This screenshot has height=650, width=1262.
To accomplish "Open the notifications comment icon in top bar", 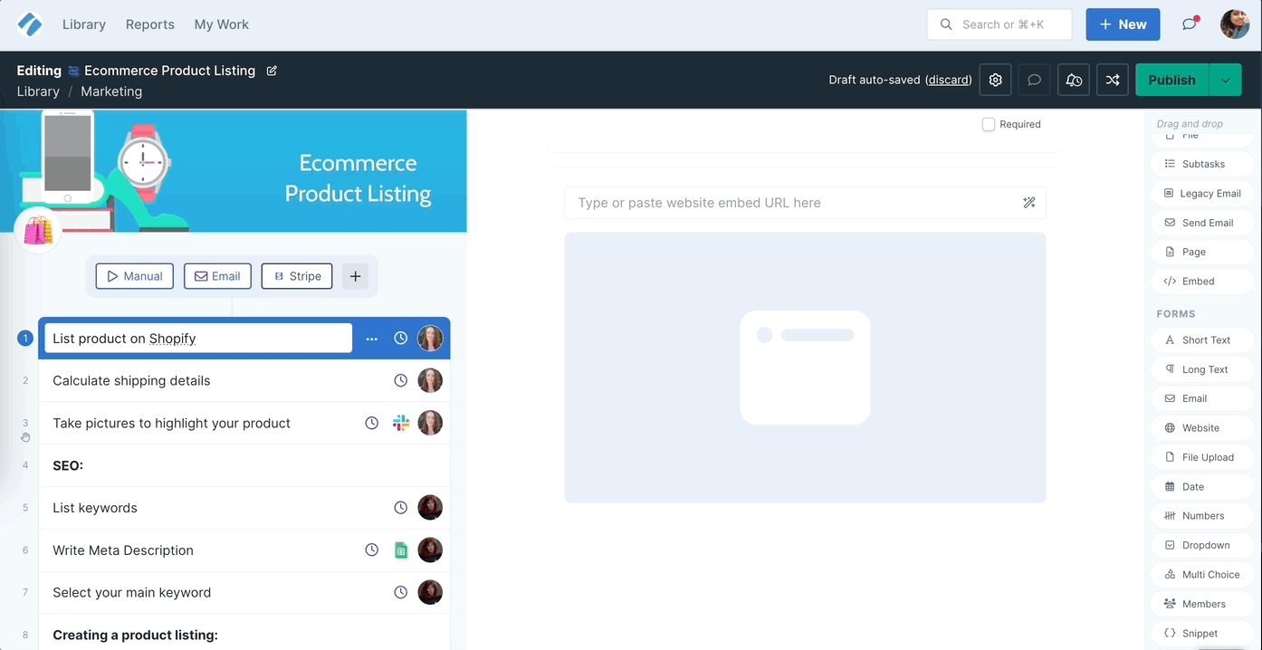I will [1190, 24].
